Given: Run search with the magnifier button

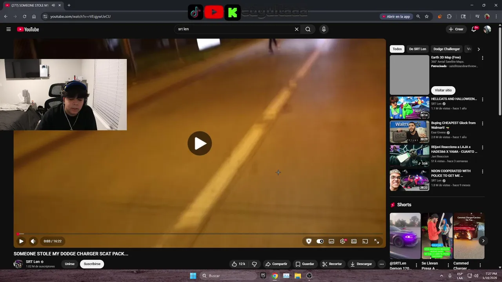Looking at the screenshot, I should [308, 29].
